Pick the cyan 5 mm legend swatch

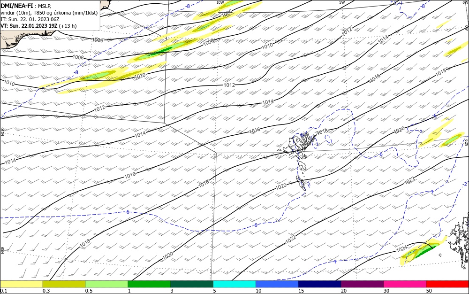point(234,284)
